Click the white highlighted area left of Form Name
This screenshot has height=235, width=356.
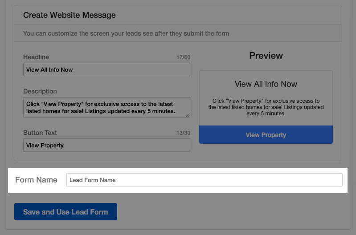(11, 180)
